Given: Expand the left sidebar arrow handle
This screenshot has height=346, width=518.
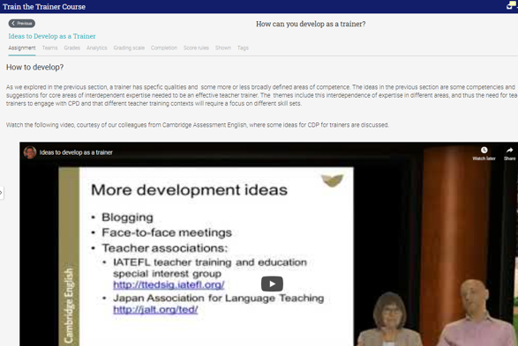Looking at the screenshot, I should point(1,193).
